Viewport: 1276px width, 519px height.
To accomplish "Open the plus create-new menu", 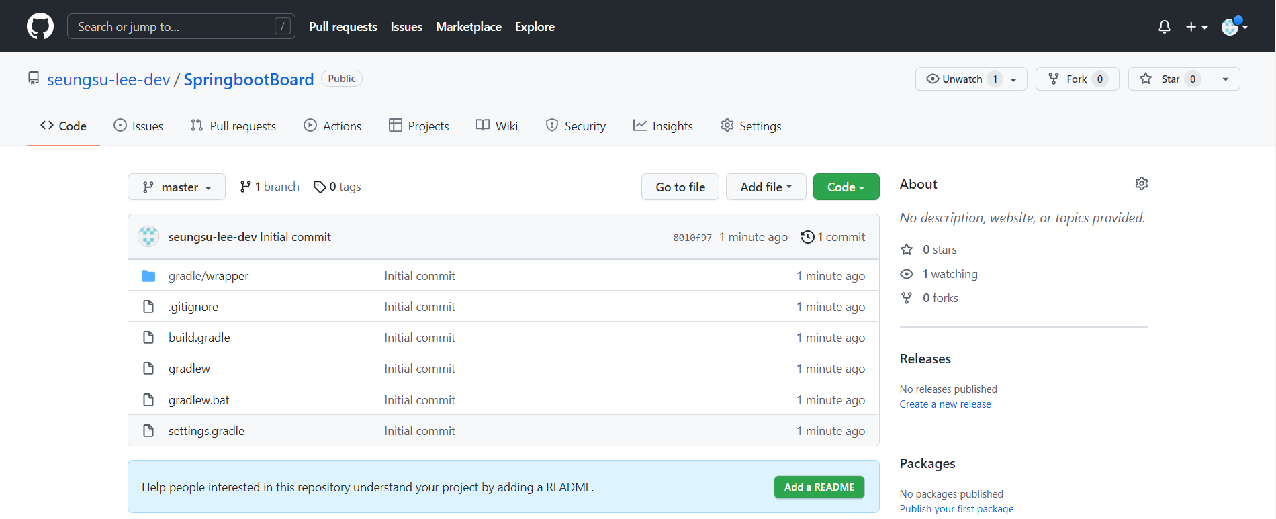I will [1197, 27].
